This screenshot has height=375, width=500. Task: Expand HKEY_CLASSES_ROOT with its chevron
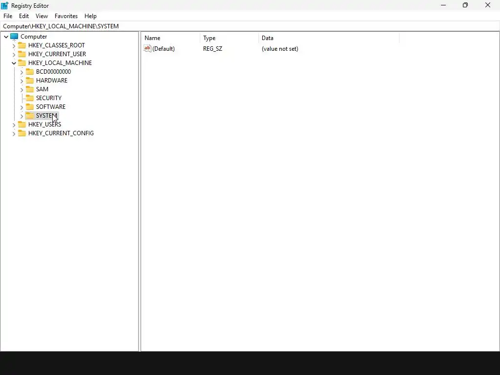14,45
